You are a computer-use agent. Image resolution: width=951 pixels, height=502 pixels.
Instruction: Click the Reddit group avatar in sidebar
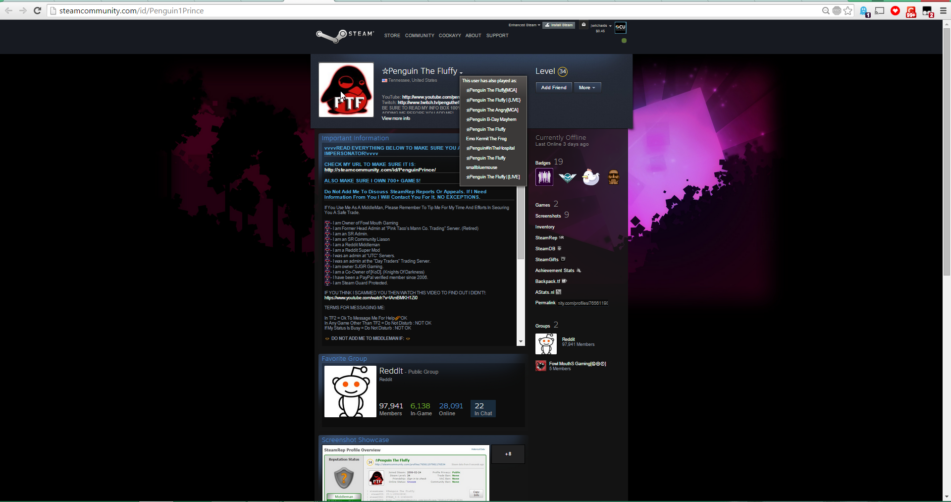click(x=546, y=344)
